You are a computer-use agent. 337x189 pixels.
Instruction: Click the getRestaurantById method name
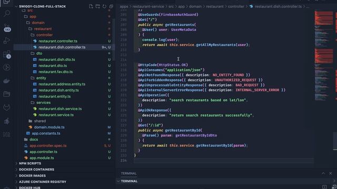point(183,130)
